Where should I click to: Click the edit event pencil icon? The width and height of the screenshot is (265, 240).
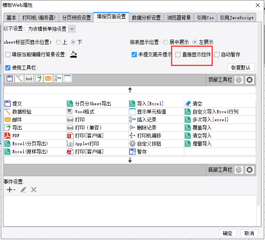coord(23,190)
